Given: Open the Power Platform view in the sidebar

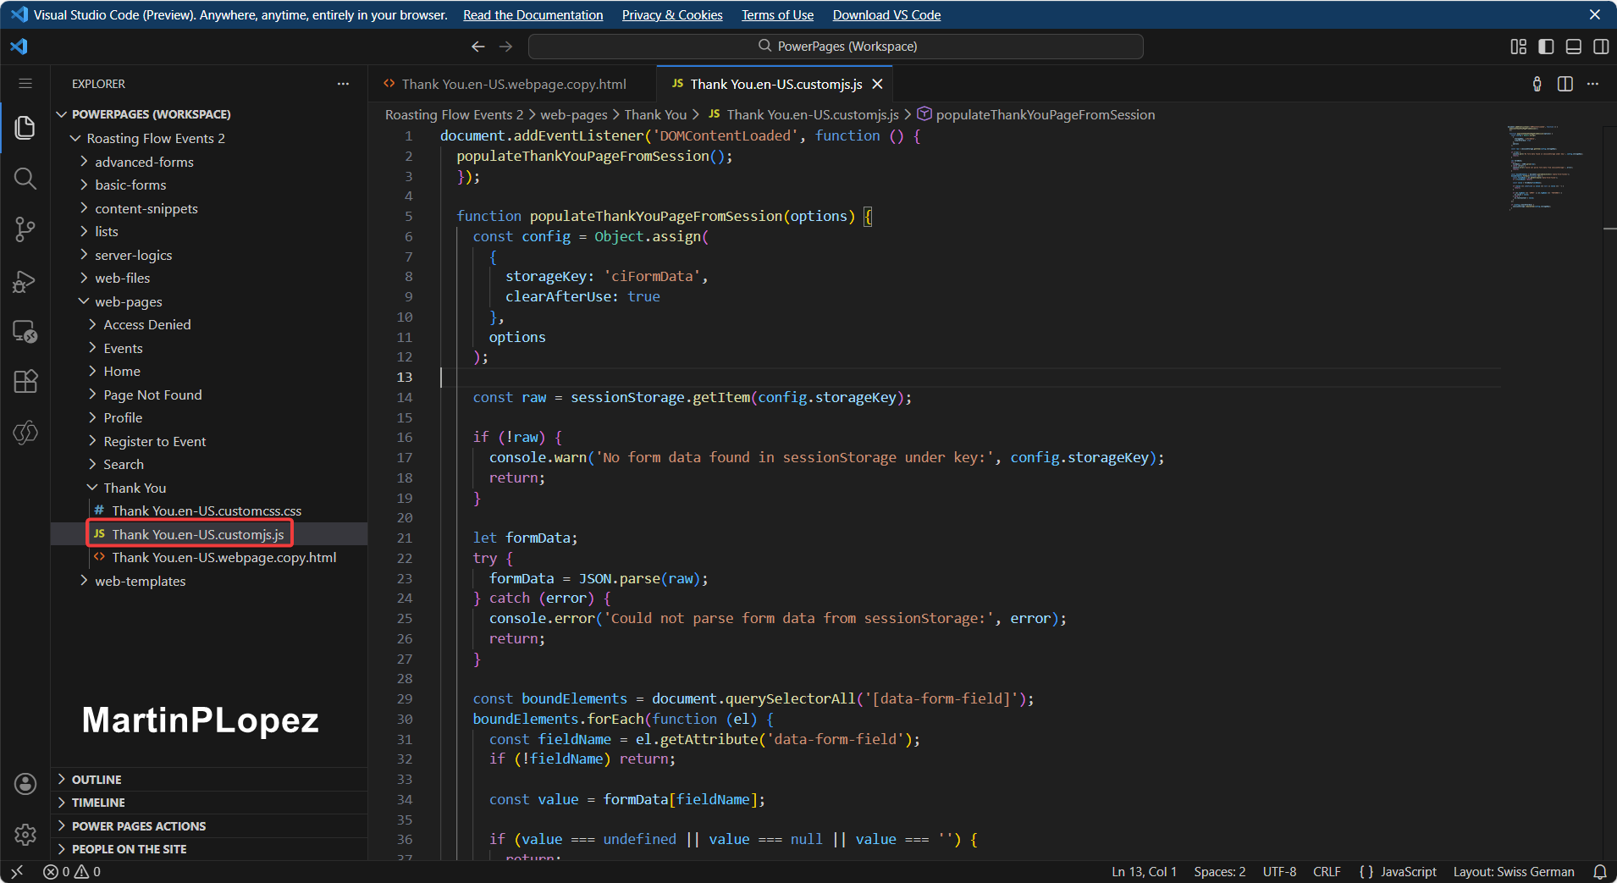Looking at the screenshot, I should pyautogui.click(x=25, y=433).
